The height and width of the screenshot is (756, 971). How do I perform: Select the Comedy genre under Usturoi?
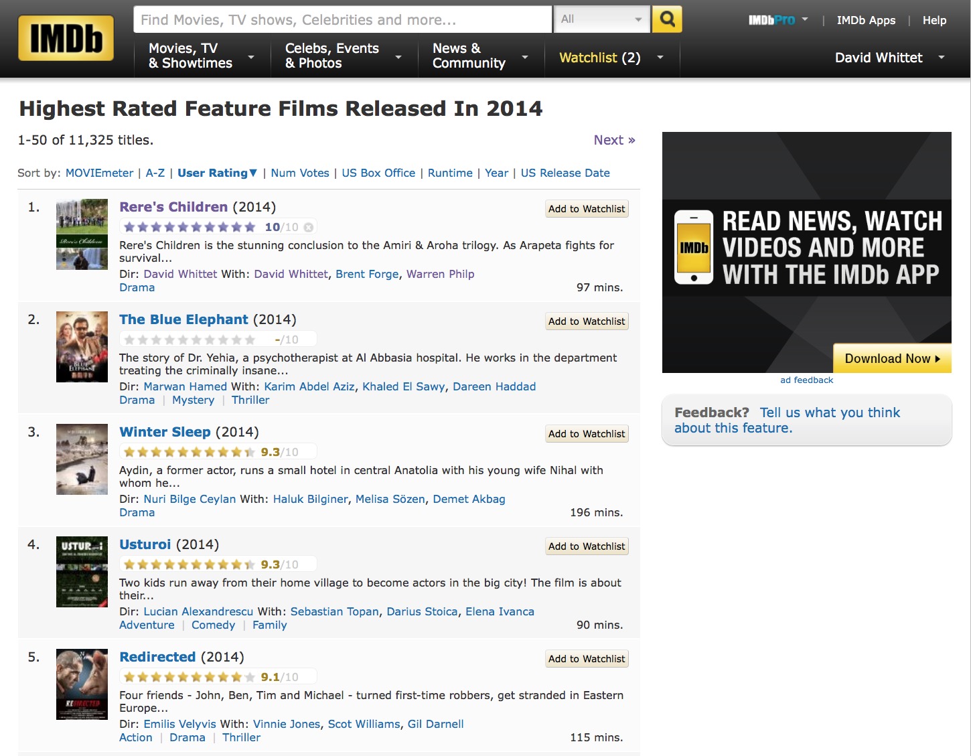(x=213, y=625)
